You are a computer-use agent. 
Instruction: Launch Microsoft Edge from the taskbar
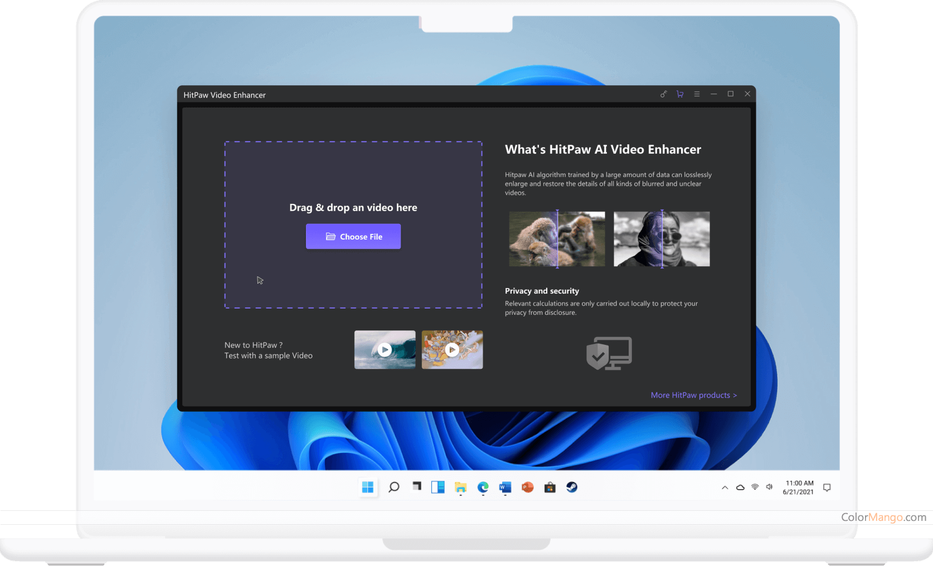click(483, 487)
